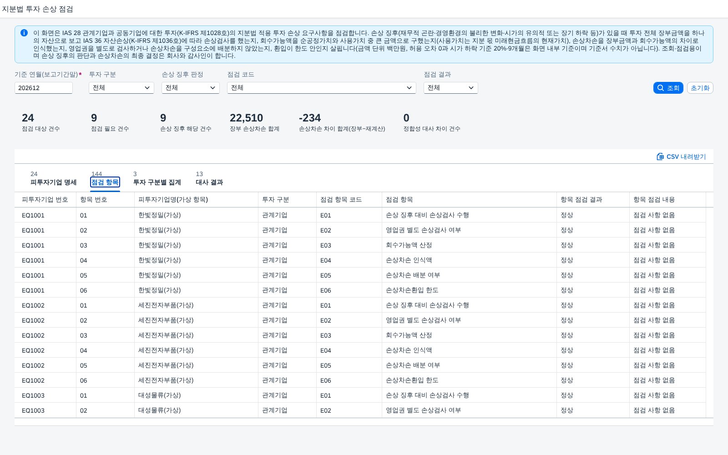Expand the 손상 징후 판정 dropdown

click(191, 88)
